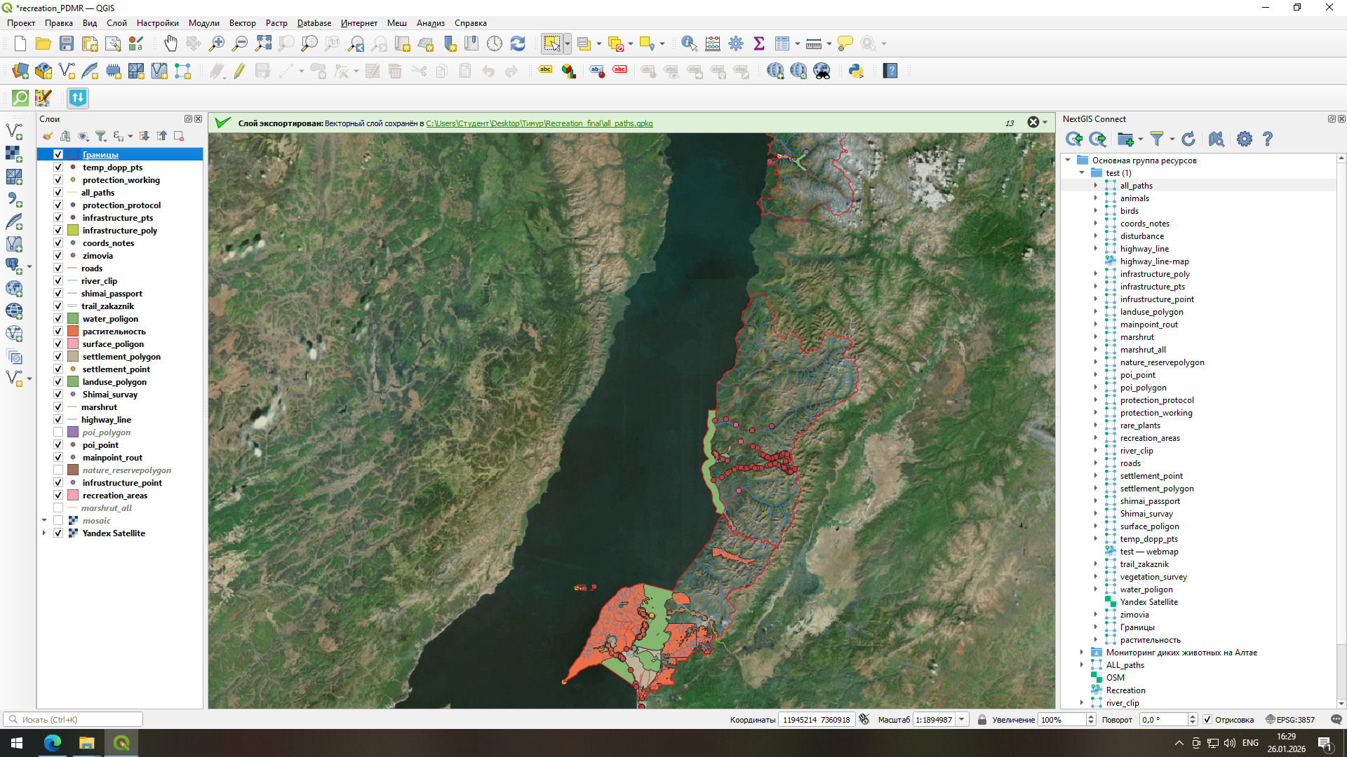Toggle the Отрисовка render checkbox
Viewport: 1347px width, 757px height.
pyautogui.click(x=1207, y=720)
